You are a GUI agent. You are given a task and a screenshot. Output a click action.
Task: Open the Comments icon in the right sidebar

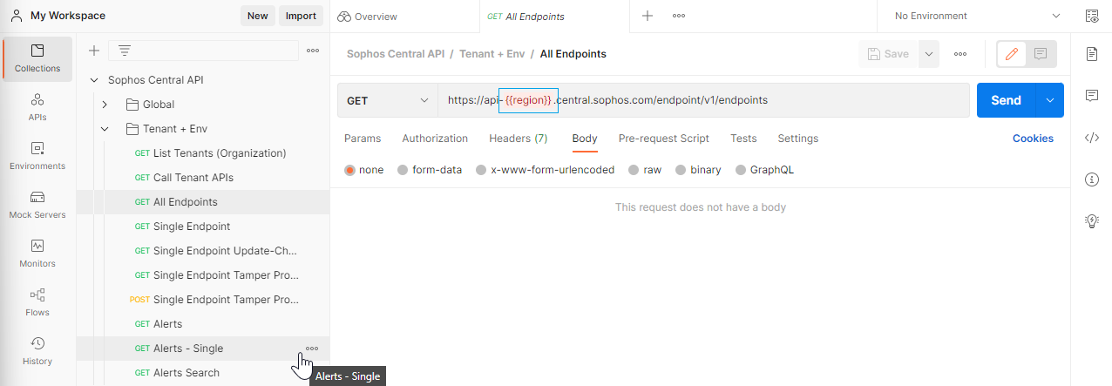tap(1092, 96)
